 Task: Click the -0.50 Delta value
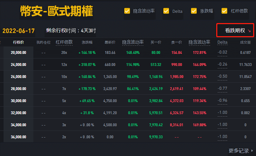tap(222, 77)
